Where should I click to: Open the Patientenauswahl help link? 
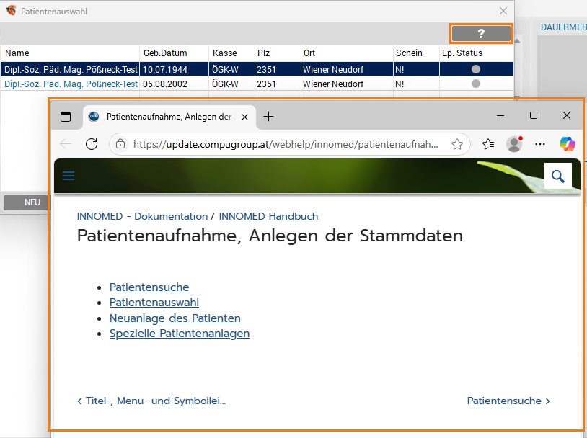(x=154, y=303)
